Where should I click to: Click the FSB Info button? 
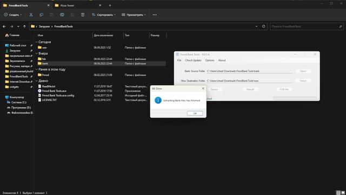pos(284,89)
